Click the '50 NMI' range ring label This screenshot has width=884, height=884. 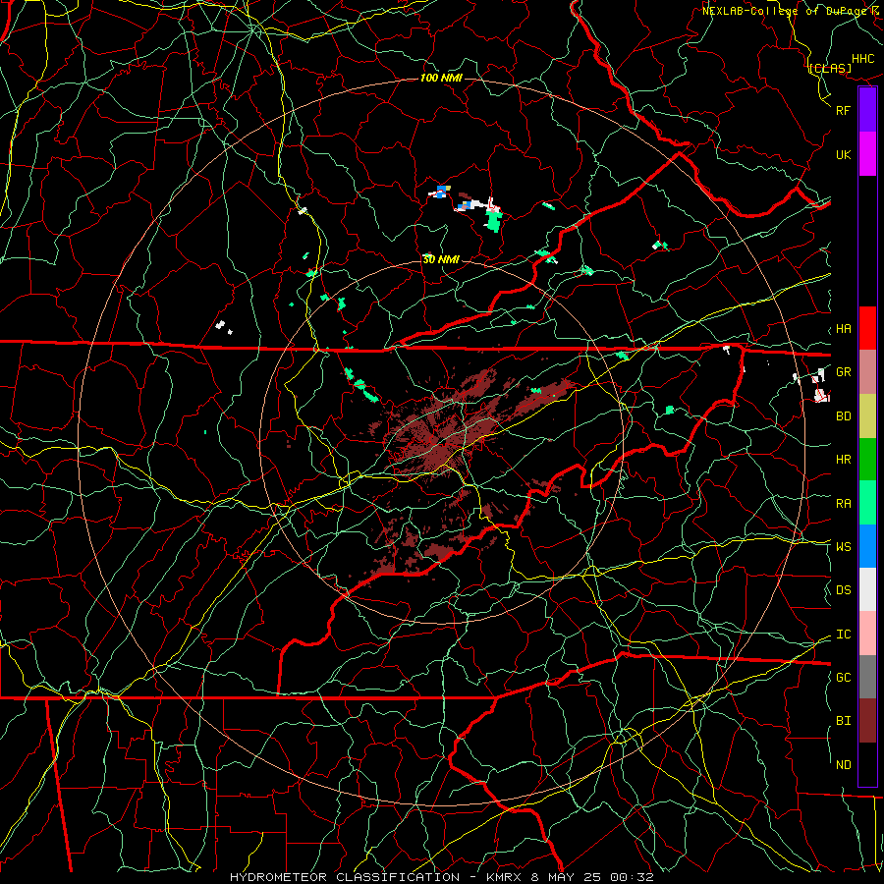441,259
